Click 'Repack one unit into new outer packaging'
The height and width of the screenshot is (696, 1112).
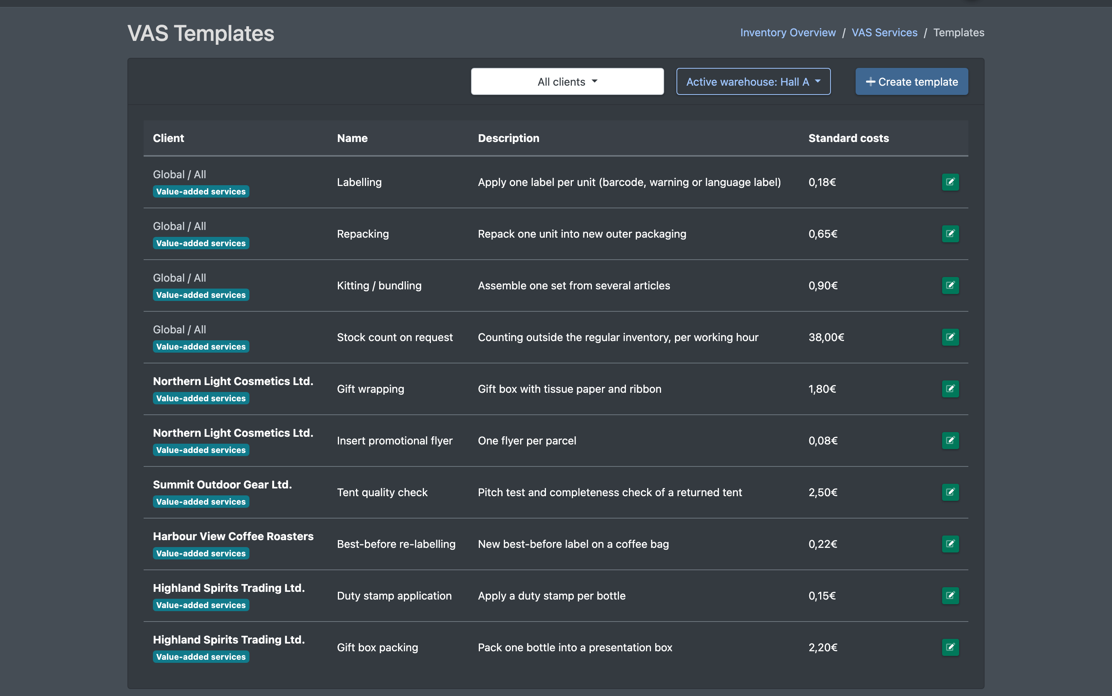pyautogui.click(x=582, y=234)
